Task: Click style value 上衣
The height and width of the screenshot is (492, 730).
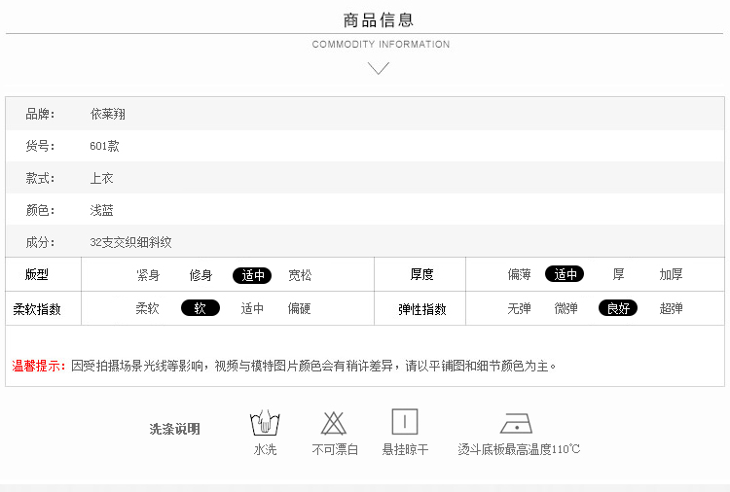Action: pos(101,178)
